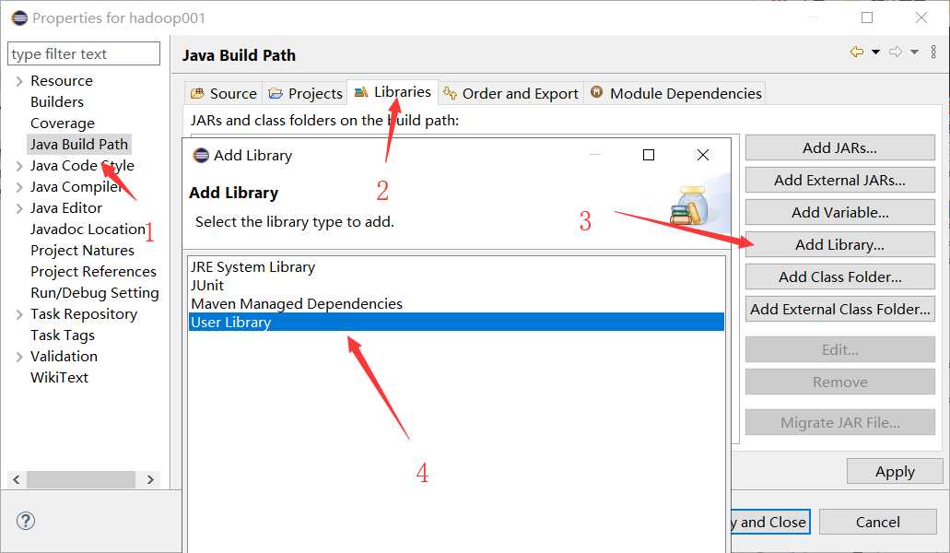Select Builders in the properties tree
The width and height of the screenshot is (950, 553).
pyautogui.click(x=57, y=101)
